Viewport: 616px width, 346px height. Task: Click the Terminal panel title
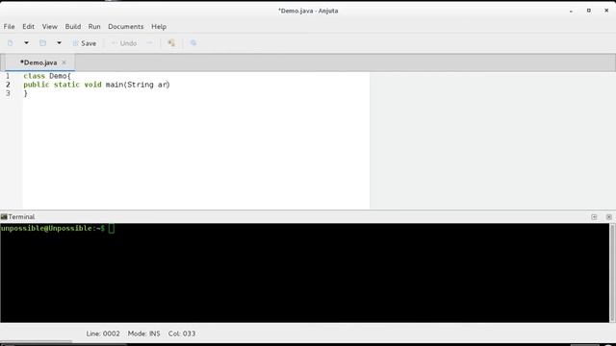(x=21, y=216)
